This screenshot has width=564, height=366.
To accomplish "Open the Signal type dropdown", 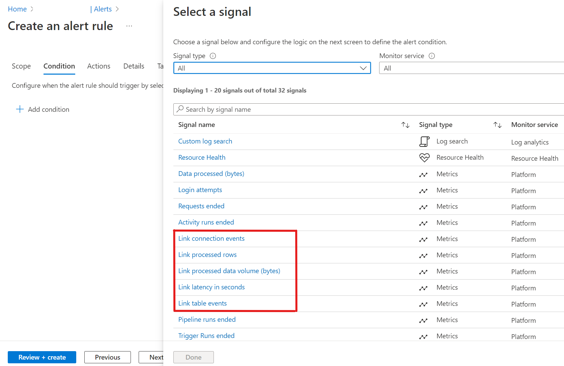I will [x=272, y=68].
